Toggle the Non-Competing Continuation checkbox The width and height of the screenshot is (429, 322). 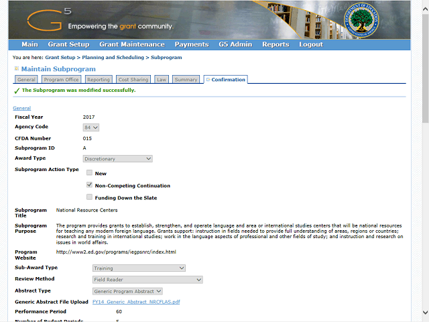89,185
